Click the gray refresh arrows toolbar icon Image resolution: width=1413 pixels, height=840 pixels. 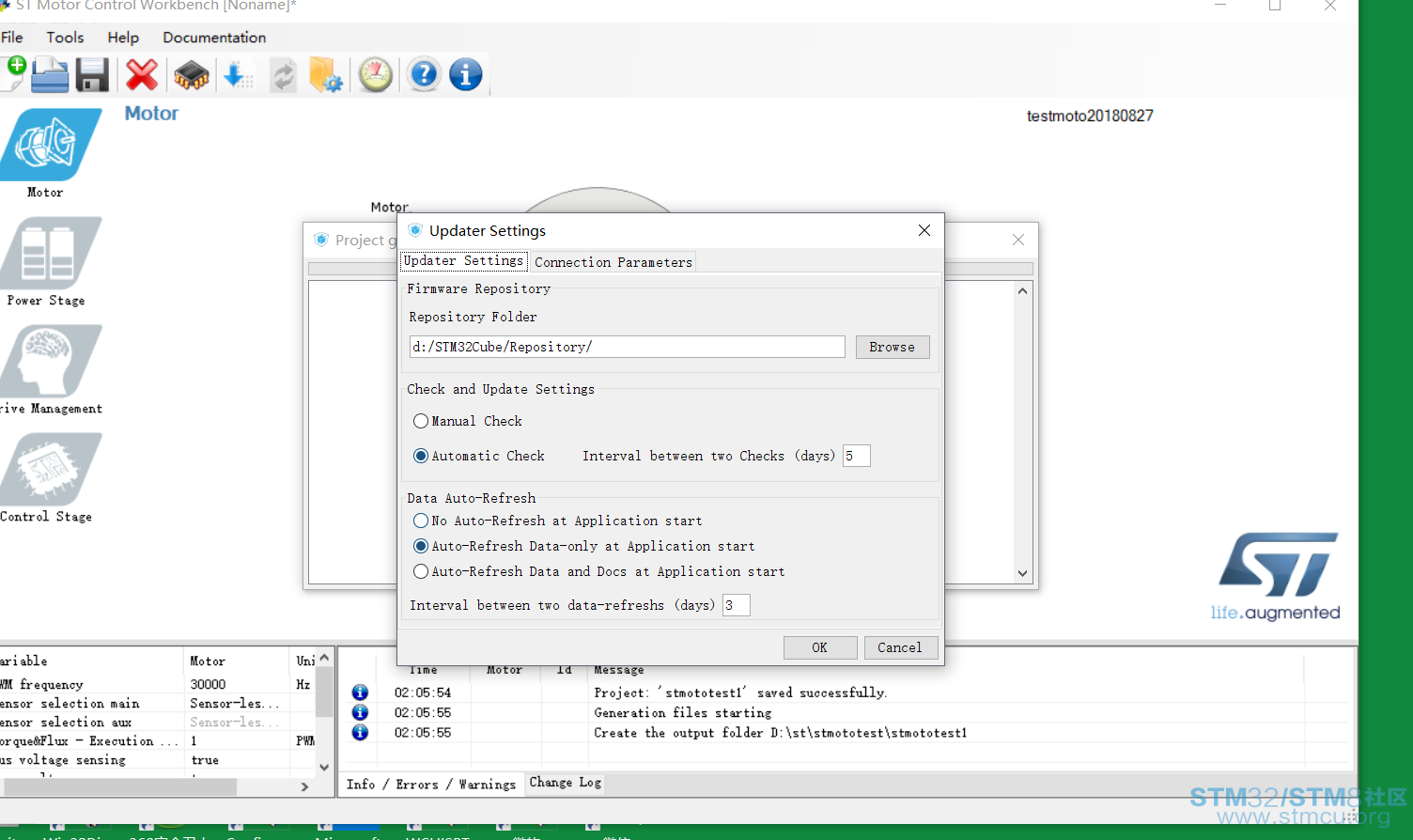tap(283, 75)
